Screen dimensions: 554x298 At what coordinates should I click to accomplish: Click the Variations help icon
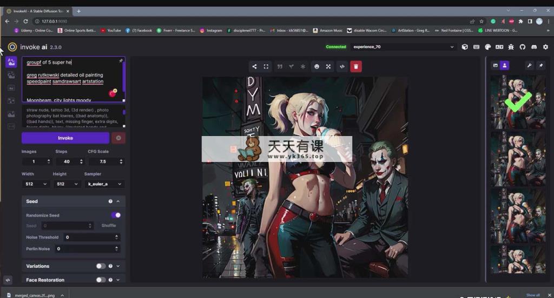point(110,266)
